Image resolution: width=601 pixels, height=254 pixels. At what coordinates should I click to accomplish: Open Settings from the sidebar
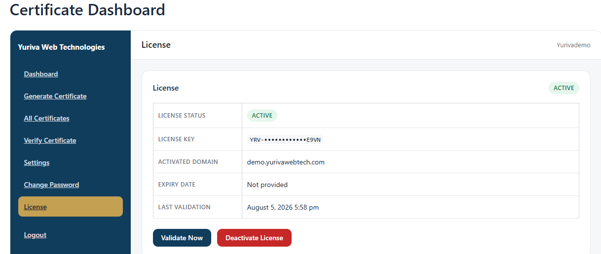(x=37, y=162)
